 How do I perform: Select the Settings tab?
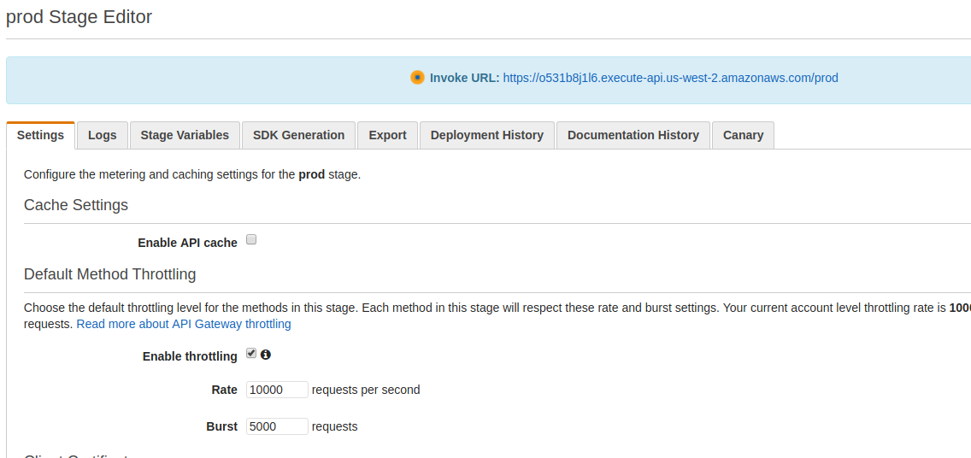[x=40, y=135]
